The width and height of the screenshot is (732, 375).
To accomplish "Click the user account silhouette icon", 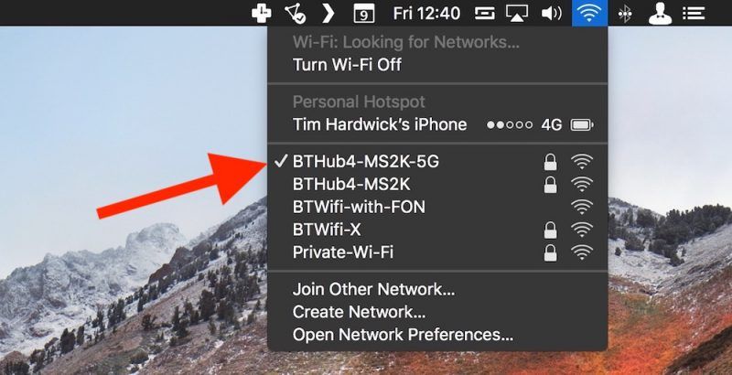I will click(660, 13).
